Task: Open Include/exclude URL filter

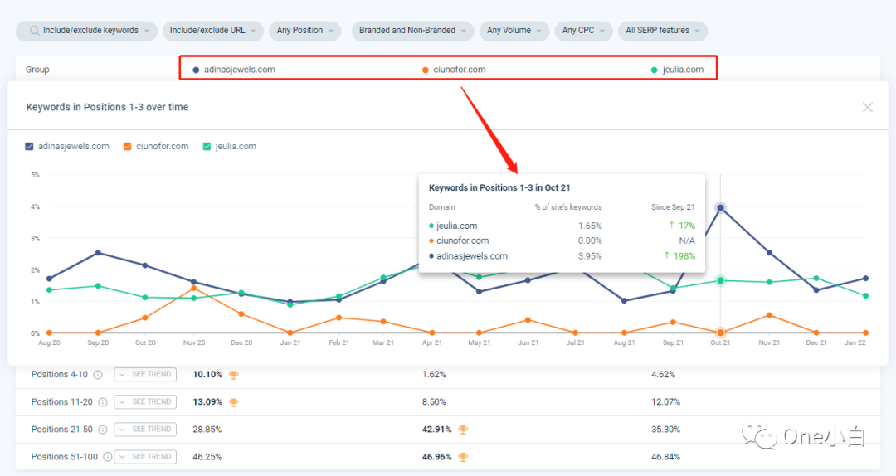Action: point(213,31)
